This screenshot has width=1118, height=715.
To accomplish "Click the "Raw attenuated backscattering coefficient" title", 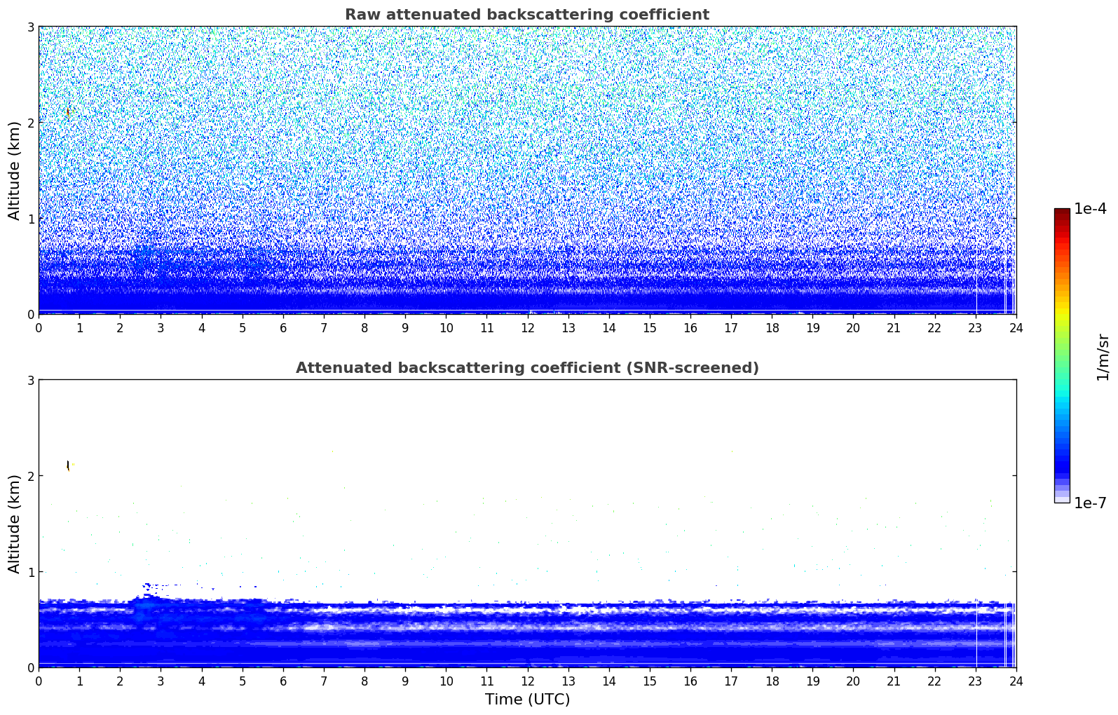I will coord(526,15).
